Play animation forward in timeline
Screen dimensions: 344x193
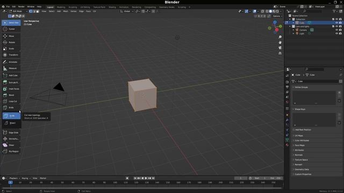pos(146,179)
